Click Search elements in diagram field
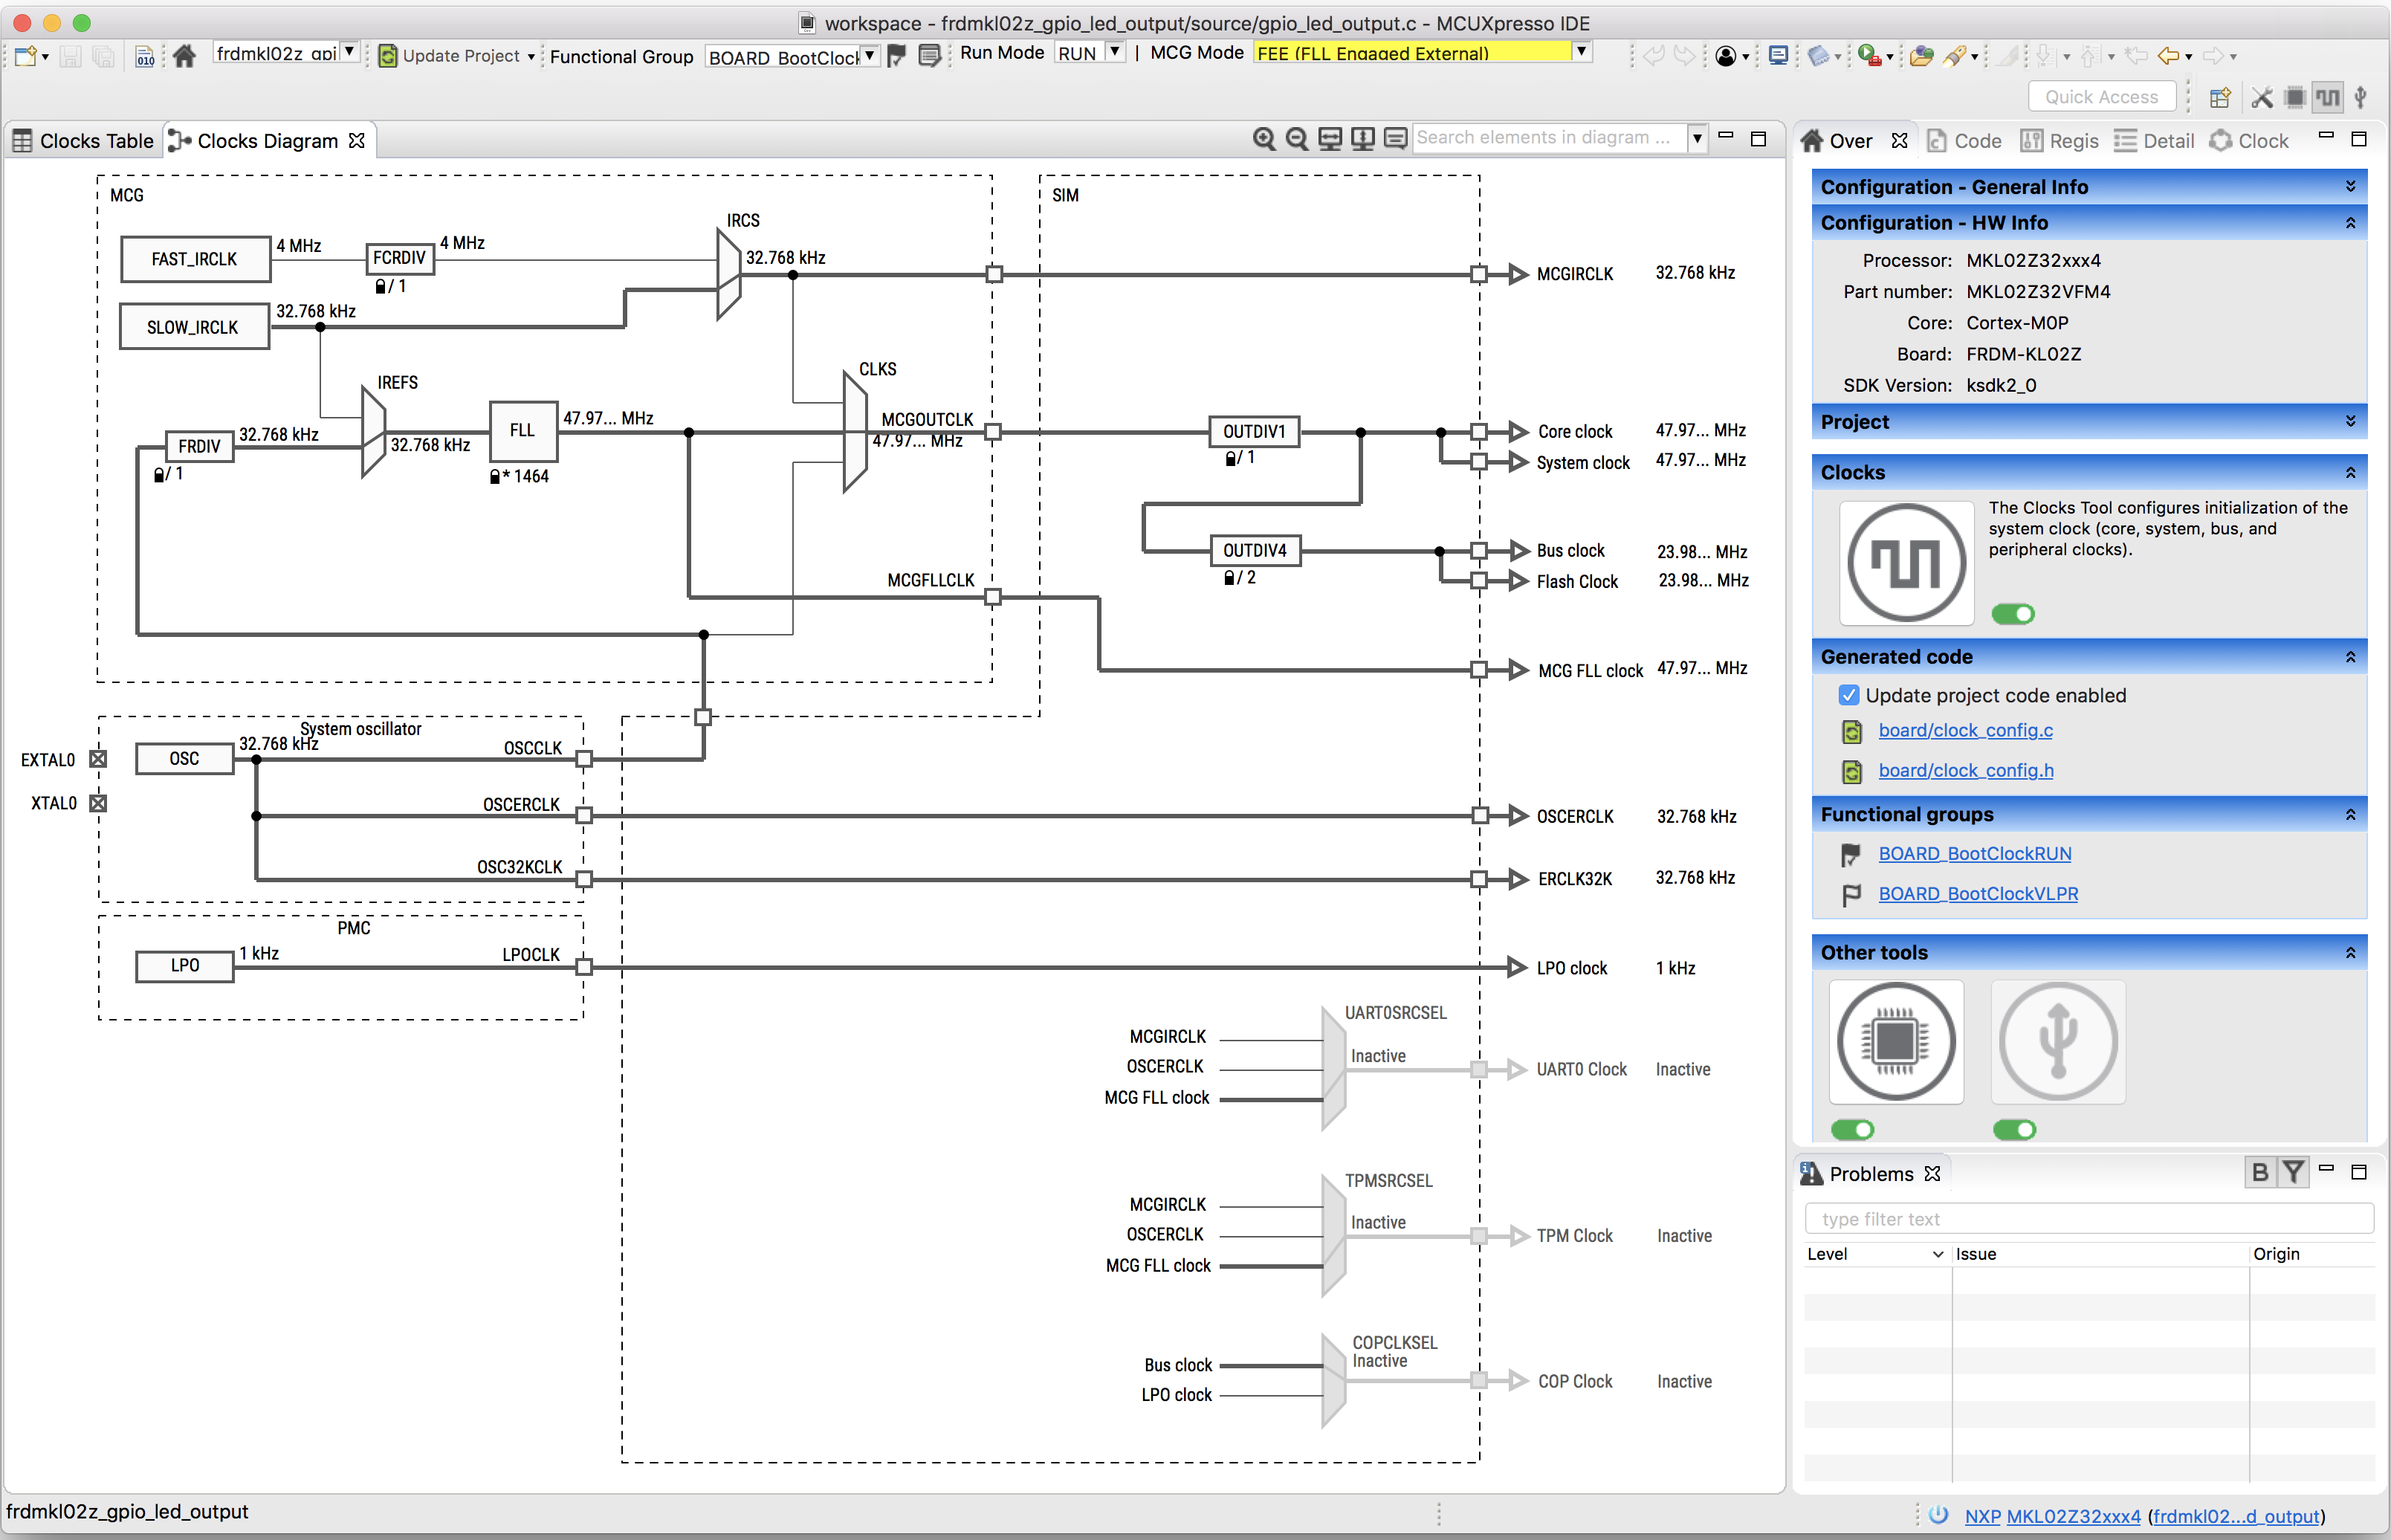 [x=1550, y=138]
